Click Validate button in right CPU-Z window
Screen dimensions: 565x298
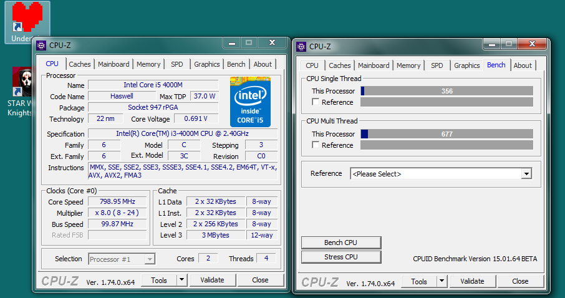pyautogui.click(x=473, y=281)
